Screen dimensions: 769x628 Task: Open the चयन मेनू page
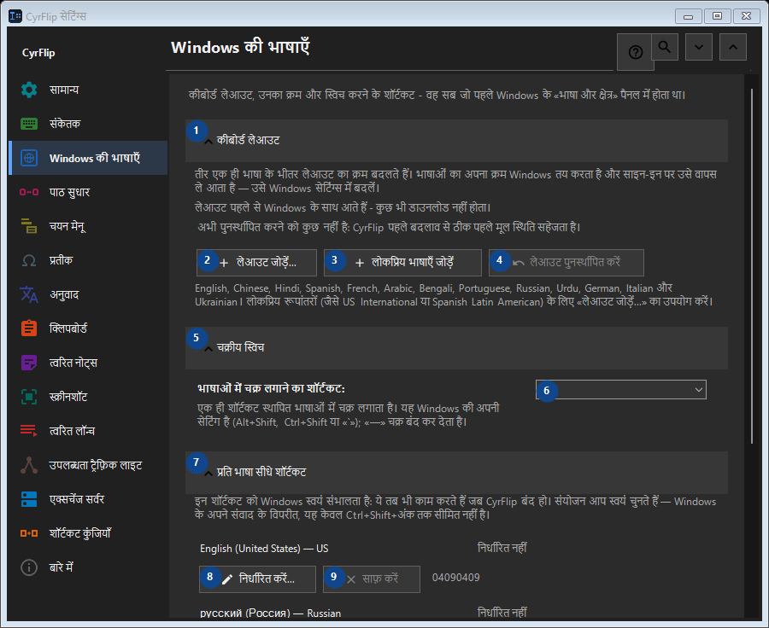click(x=88, y=226)
